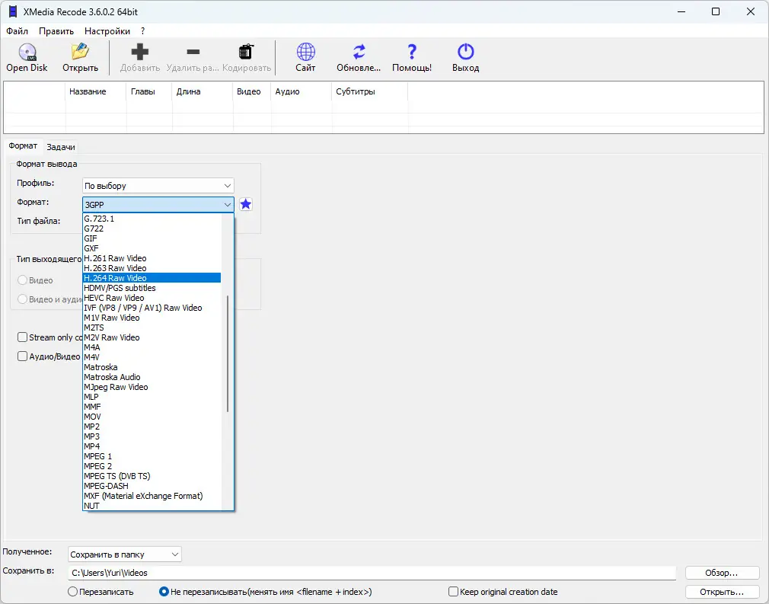This screenshot has width=769, height=604.
Task: Select IVF (VP8 / VP9 / AV1) Raw Video
Action: tap(152, 308)
